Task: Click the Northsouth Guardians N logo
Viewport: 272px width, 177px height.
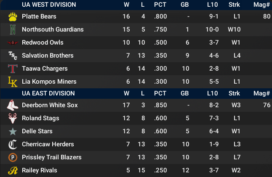Action: pyautogui.click(x=13, y=30)
